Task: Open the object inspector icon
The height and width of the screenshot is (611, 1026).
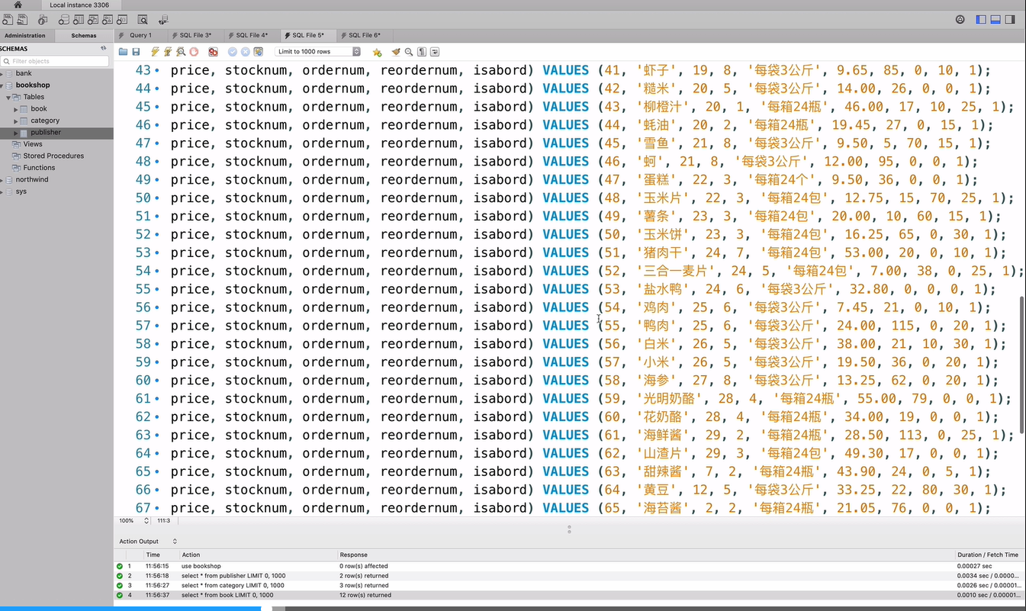Action: pos(43,19)
